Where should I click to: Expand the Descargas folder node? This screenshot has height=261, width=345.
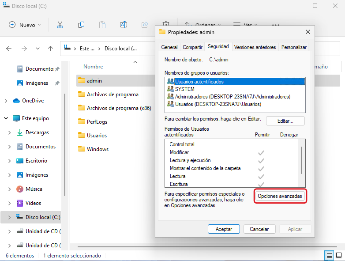click(10, 132)
